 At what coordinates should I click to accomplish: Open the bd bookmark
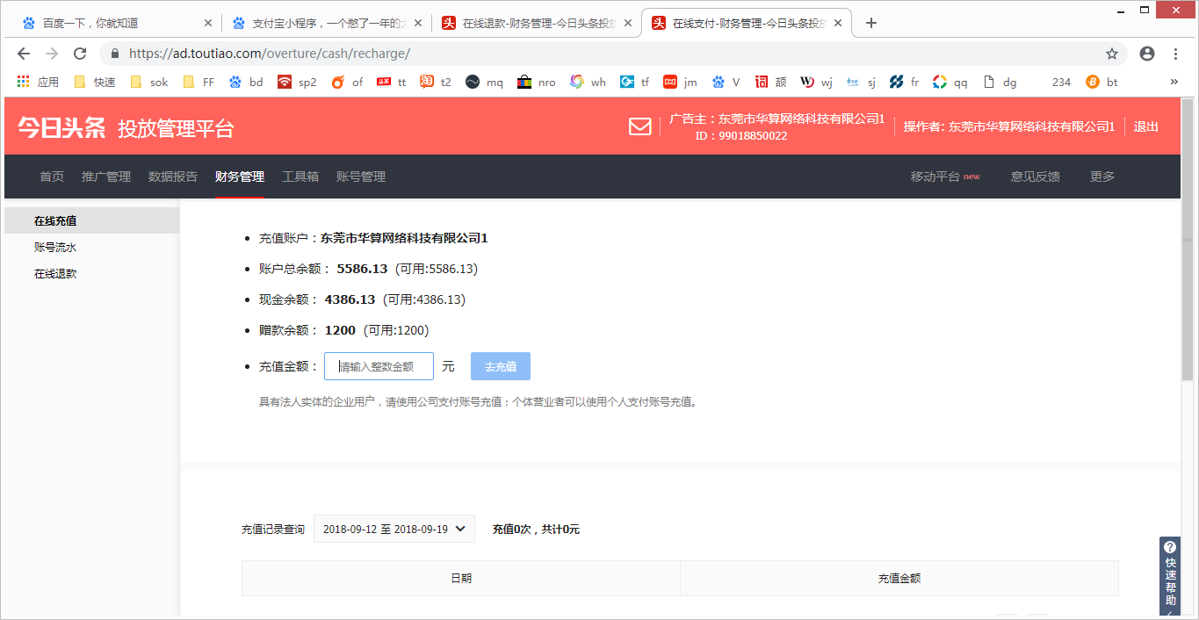coord(246,82)
